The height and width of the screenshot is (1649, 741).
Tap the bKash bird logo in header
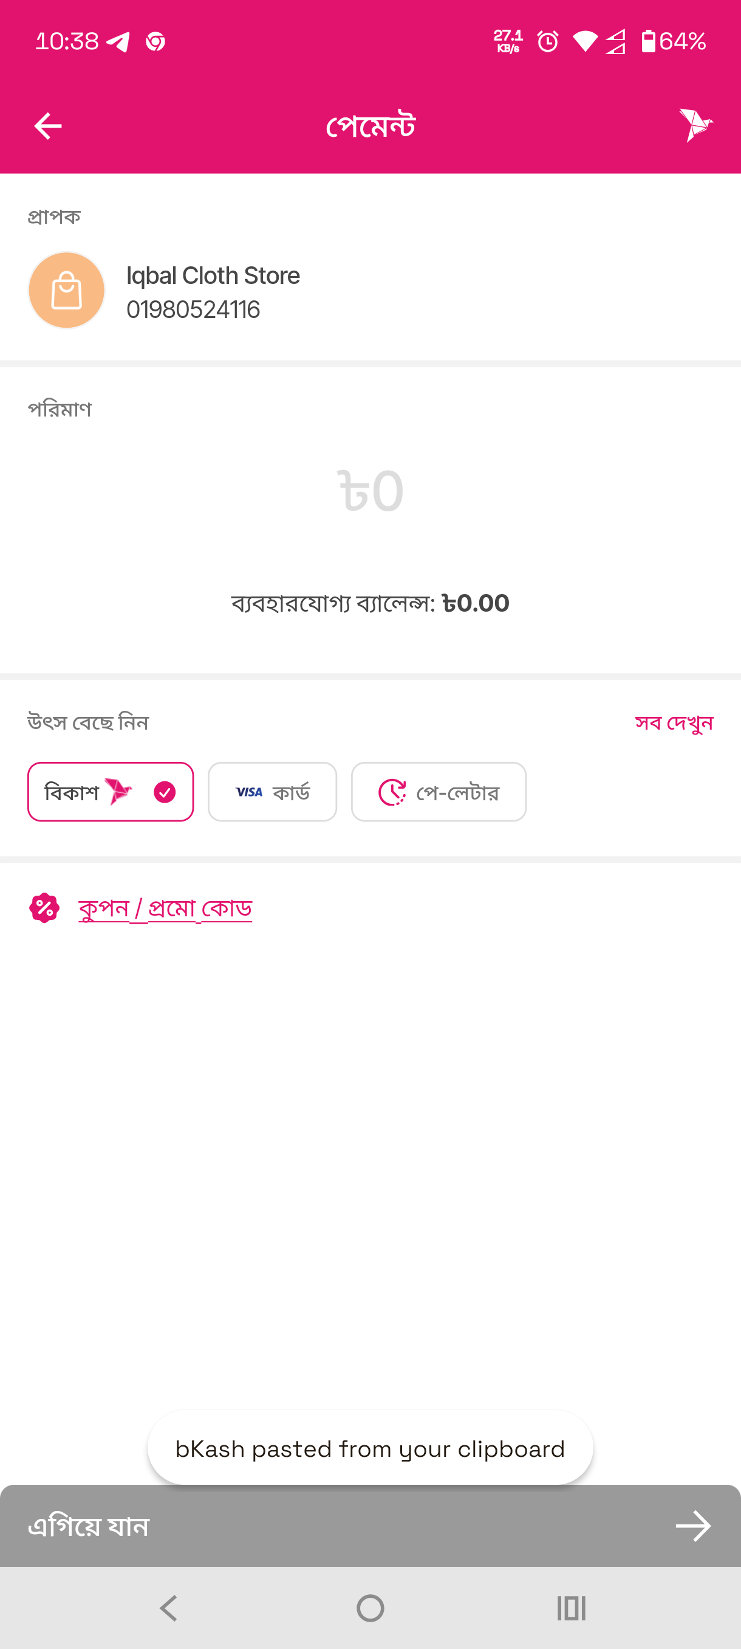(x=695, y=124)
